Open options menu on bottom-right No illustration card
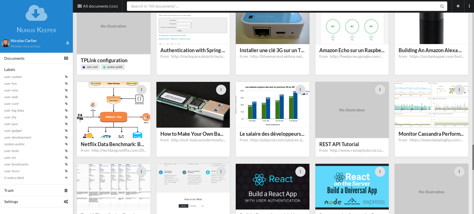 459,172
